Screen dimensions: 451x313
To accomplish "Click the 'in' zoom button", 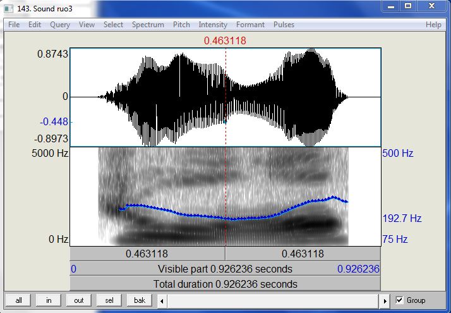I will (49, 300).
